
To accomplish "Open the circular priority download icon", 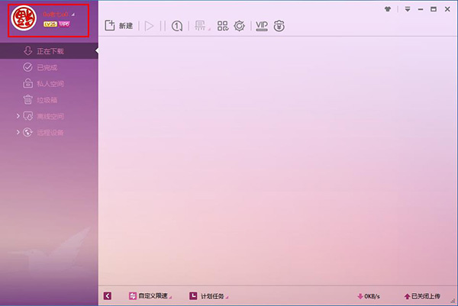I will 177,26.
